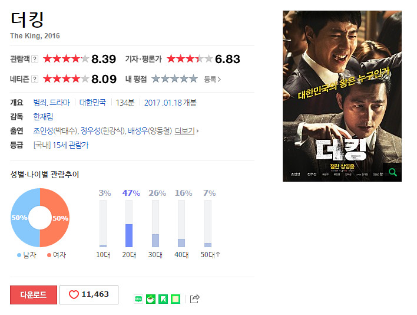Viewport: 417px width, 315px height.
Task: Share to Naver Cafe via the cup icon
Action: tap(151, 299)
